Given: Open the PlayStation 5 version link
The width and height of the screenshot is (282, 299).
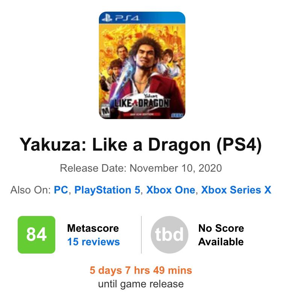Looking at the screenshot, I should click(x=107, y=190).
